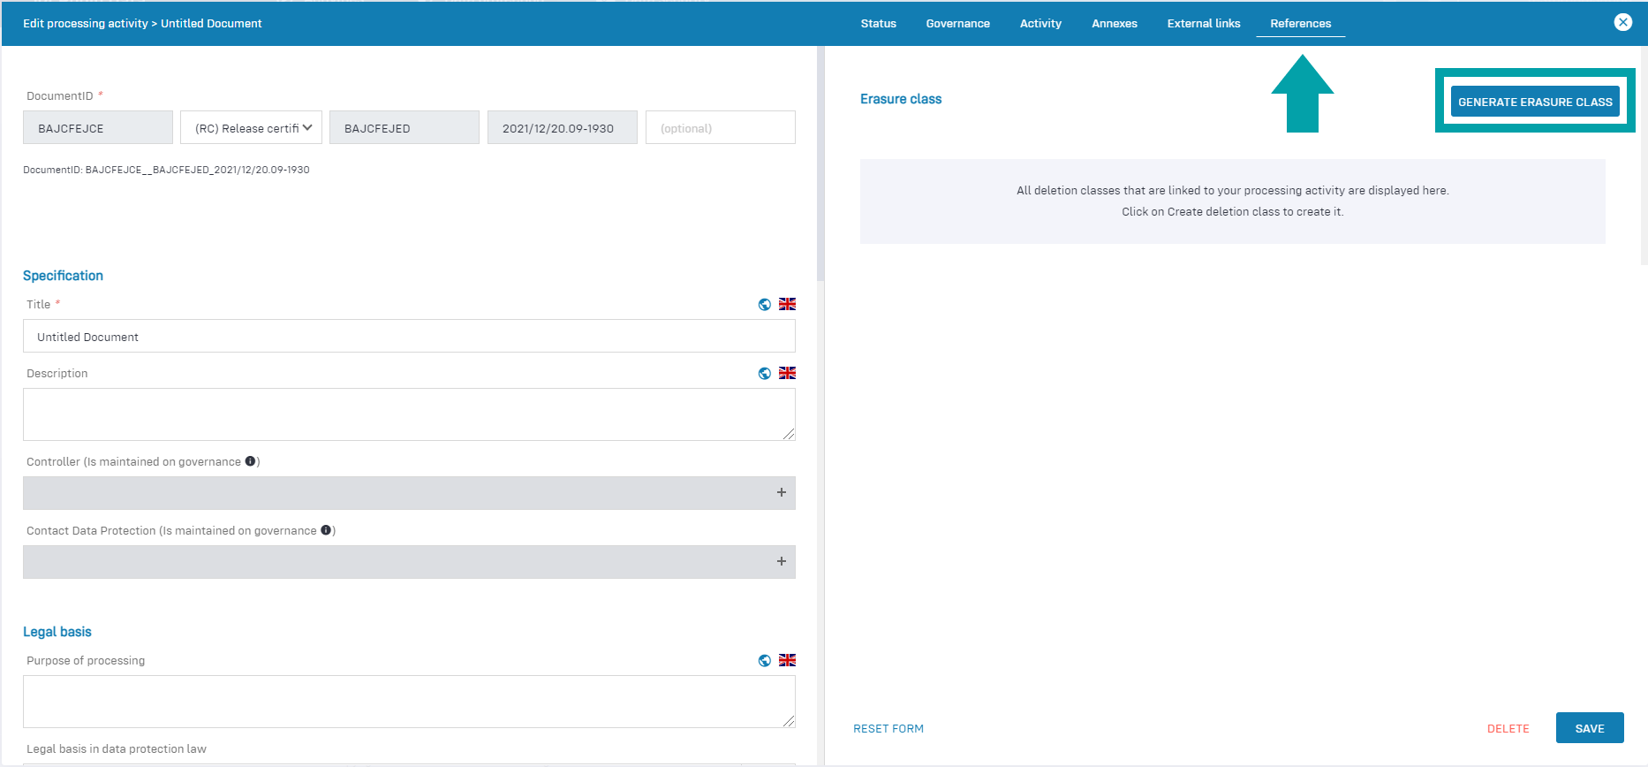This screenshot has height=767, width=1648.
Task: Go to the Annexes tab
Action: (x=1114, y=24)
